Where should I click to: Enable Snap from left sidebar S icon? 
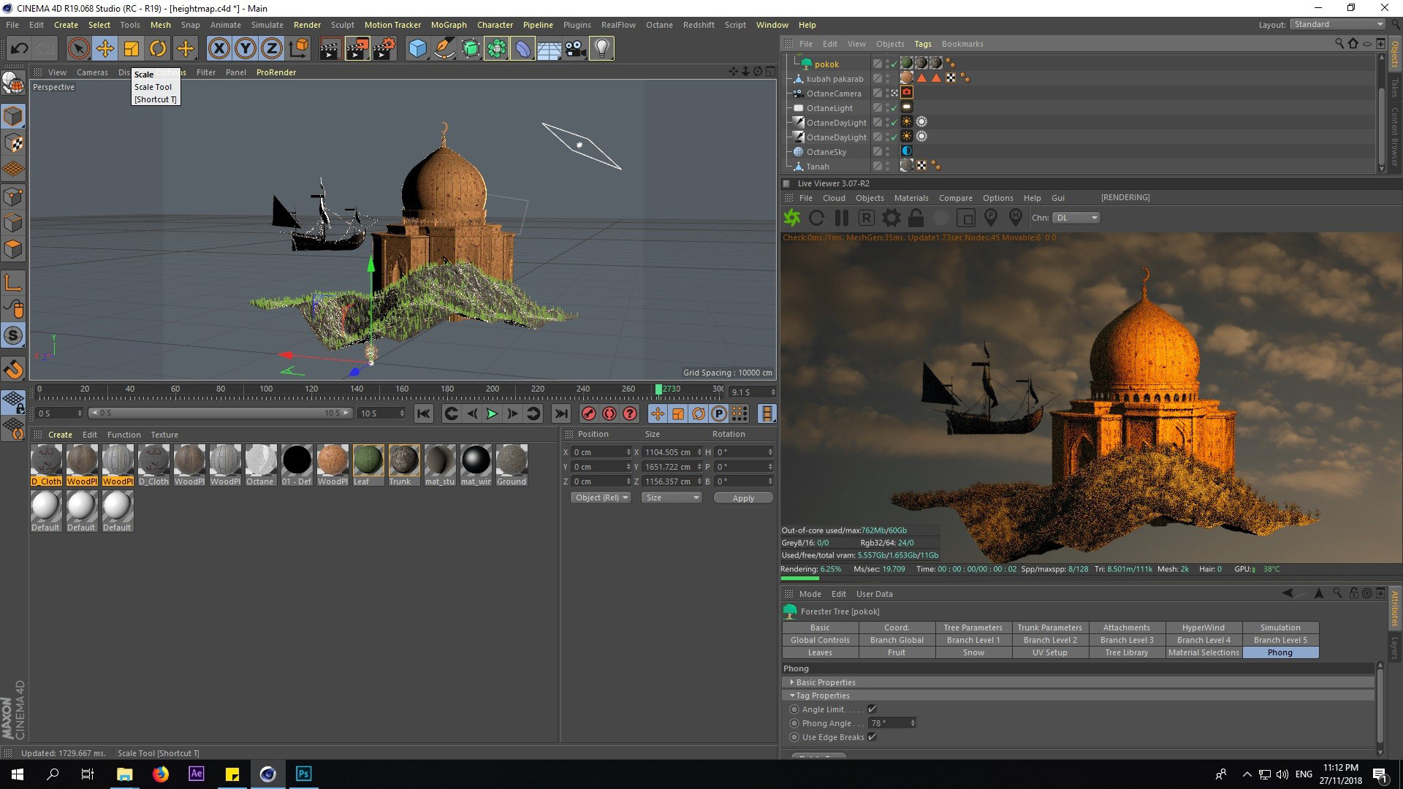click(x=13, y=335)
